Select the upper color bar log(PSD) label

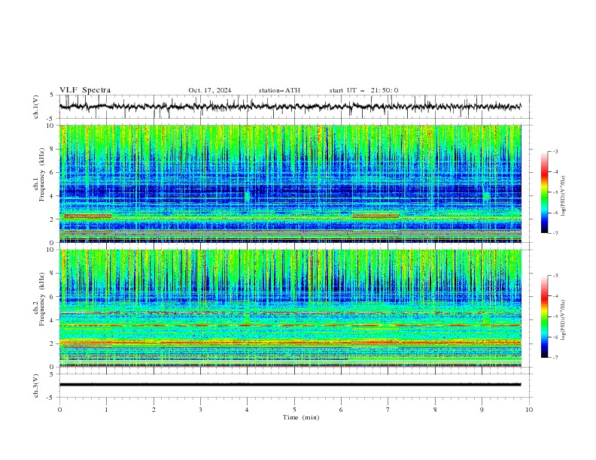(564, 196)
